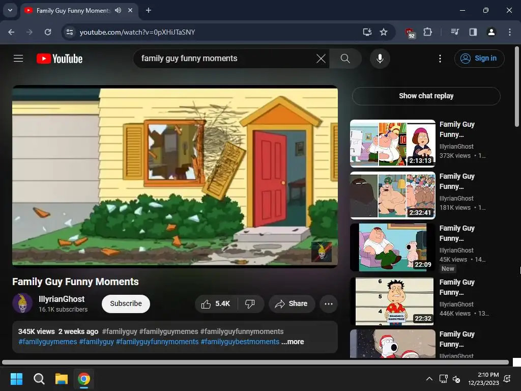Dislike the video with thumbs down
This screenshot has width=521, height=391.
pyautogui.click(x=250, y=303)
